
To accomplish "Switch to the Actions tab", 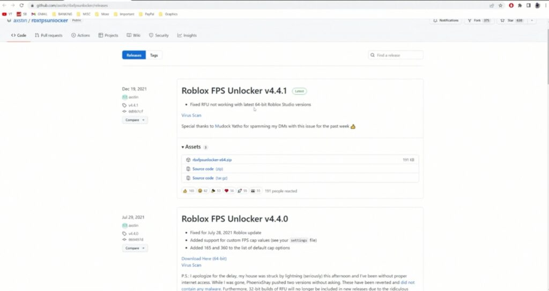I will [x=80, y=35].
